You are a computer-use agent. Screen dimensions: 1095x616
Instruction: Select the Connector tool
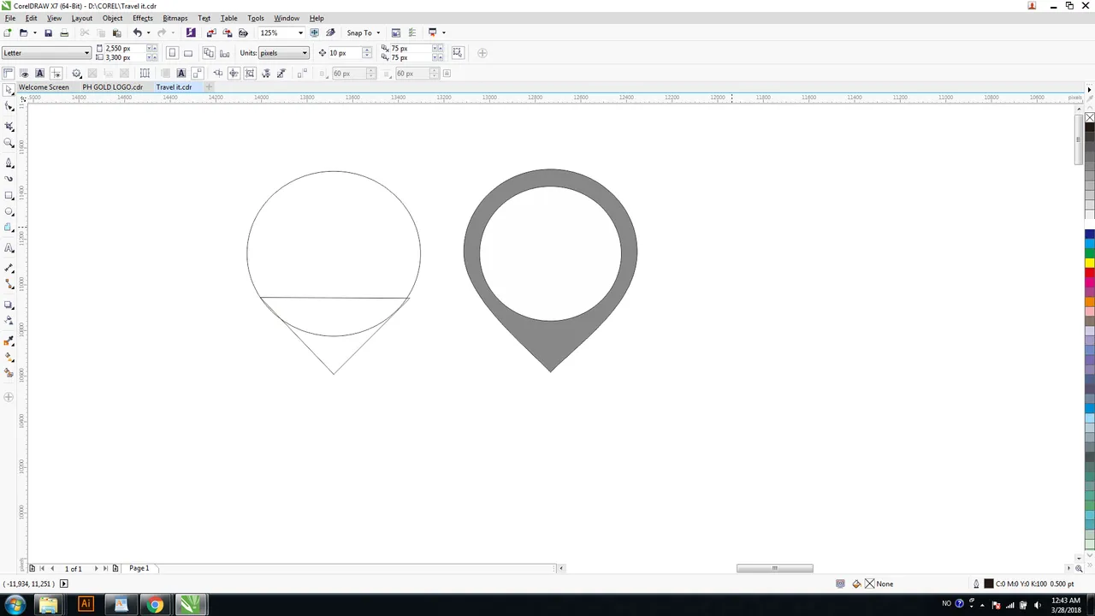[x=9, y=284]
